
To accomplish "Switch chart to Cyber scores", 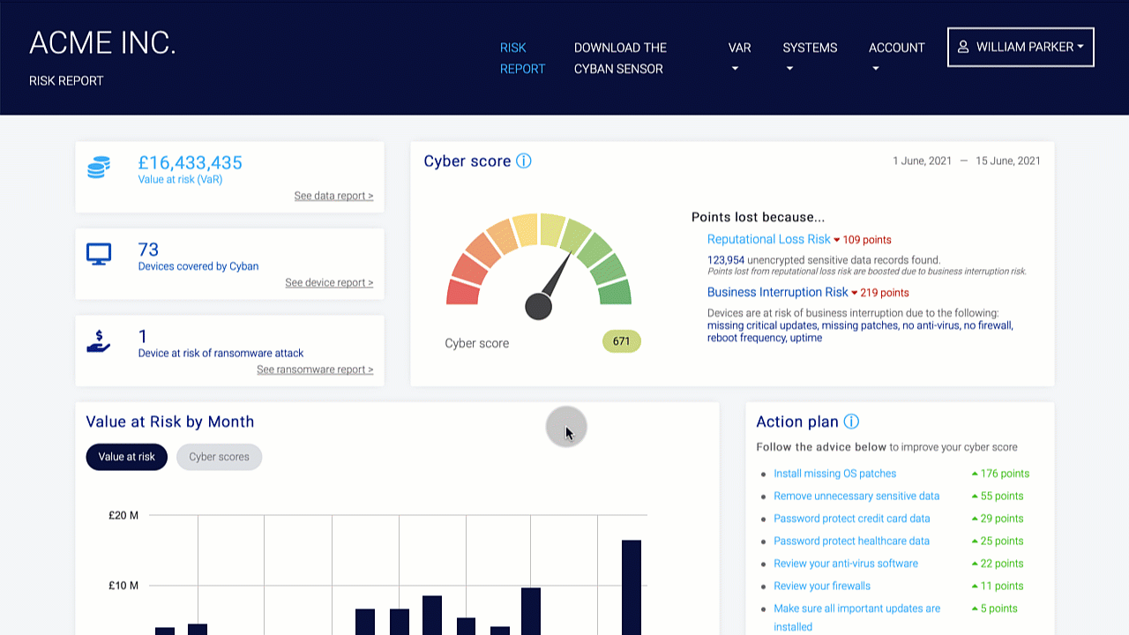I will pyautogui.click(x=219, y=457).
